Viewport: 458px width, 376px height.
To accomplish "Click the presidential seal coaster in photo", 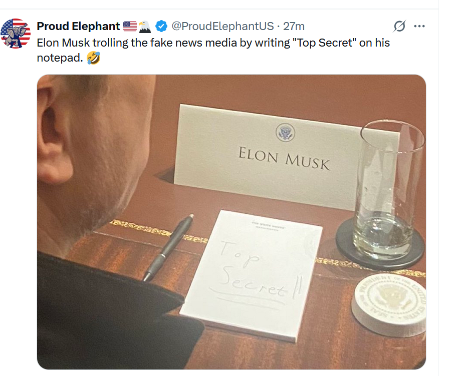I will point(389,304).
